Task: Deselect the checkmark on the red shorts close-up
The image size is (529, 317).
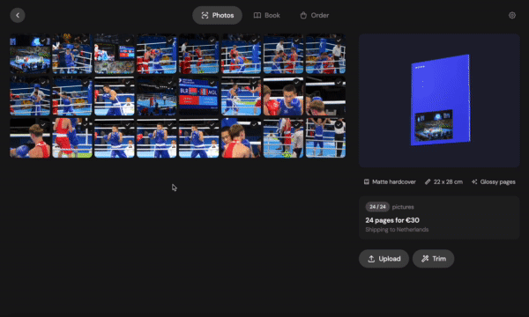Action: (86, 125)
